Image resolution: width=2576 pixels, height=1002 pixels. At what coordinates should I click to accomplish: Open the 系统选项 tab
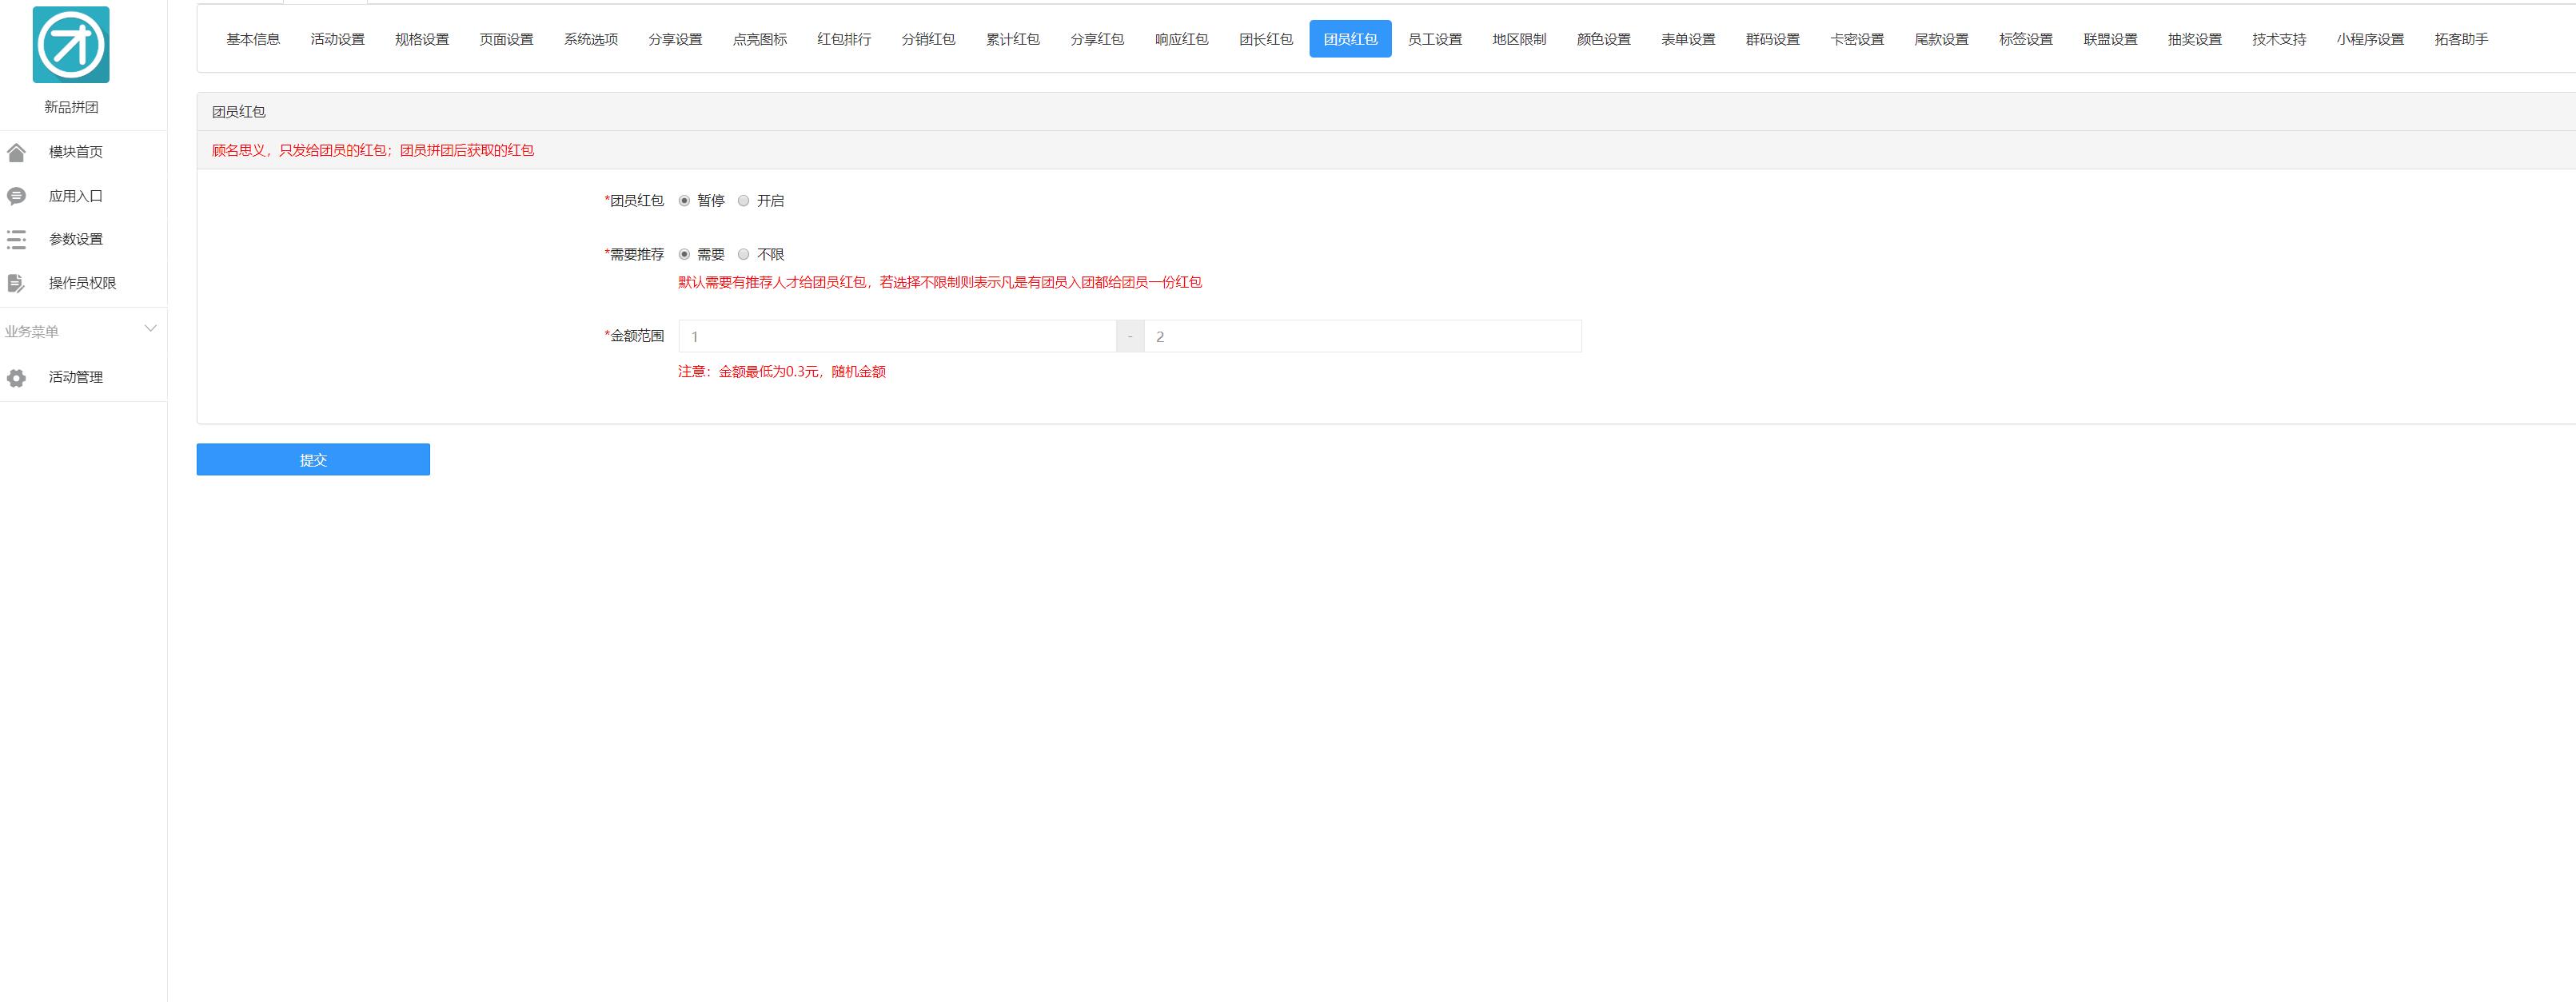point(591,39)
